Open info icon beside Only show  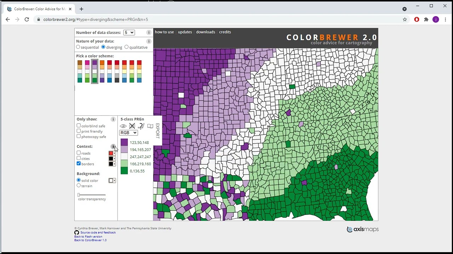113,119
